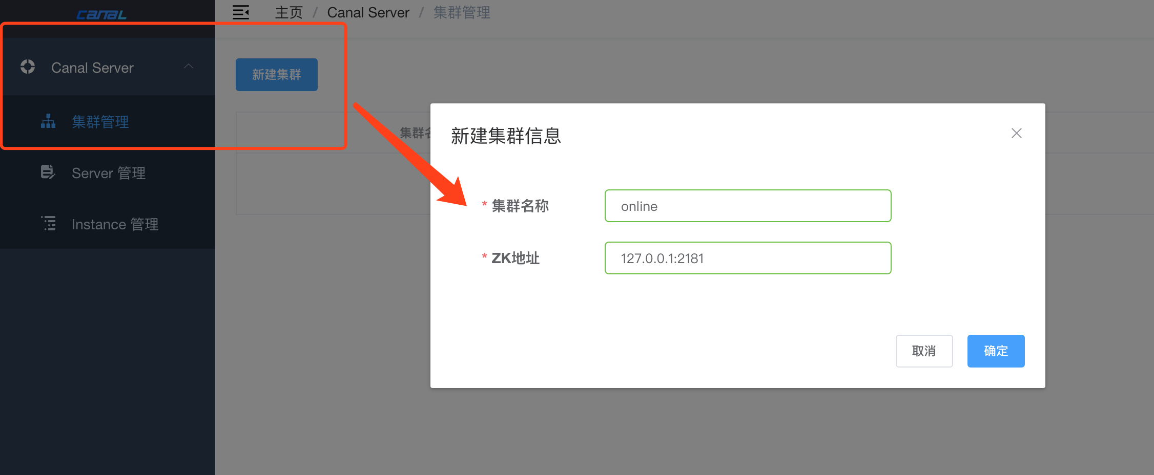The width and height of the screenshot is (1154, 475).
Task: Click the Server 管理 document icon
Action: tap(48, 172)
